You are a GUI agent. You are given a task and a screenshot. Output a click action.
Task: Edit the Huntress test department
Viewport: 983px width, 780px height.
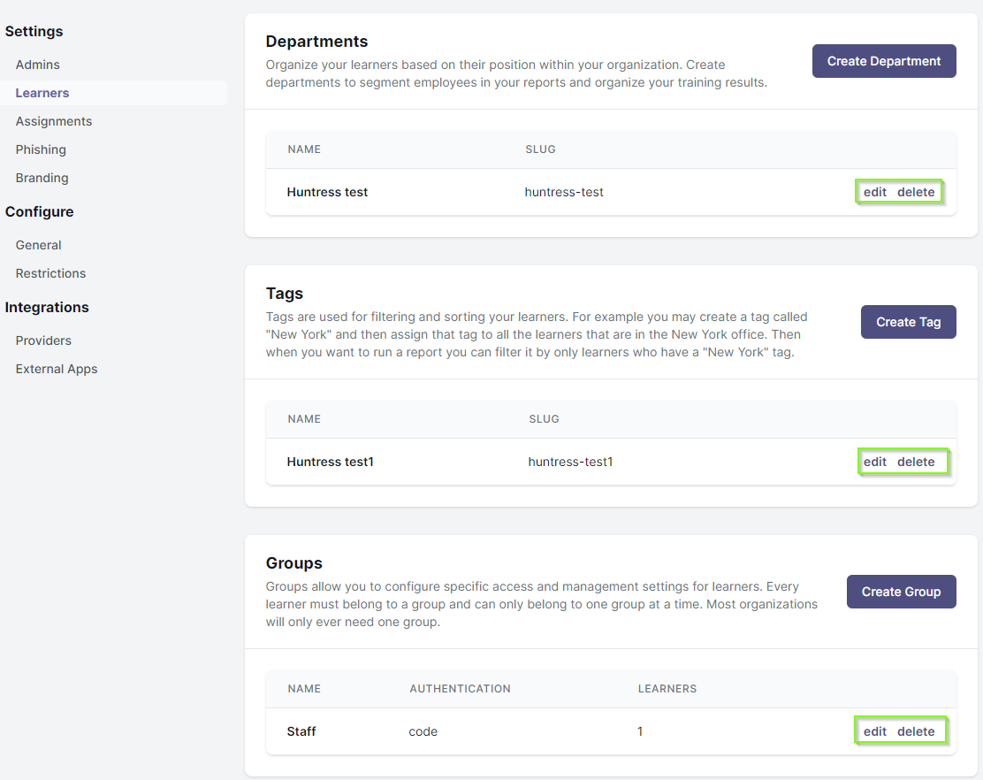pos(874,192)
